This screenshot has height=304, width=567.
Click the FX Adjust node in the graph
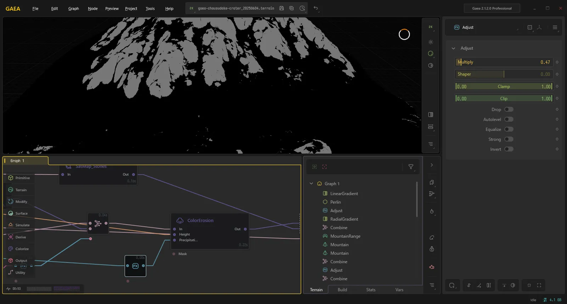click(135, 266)
